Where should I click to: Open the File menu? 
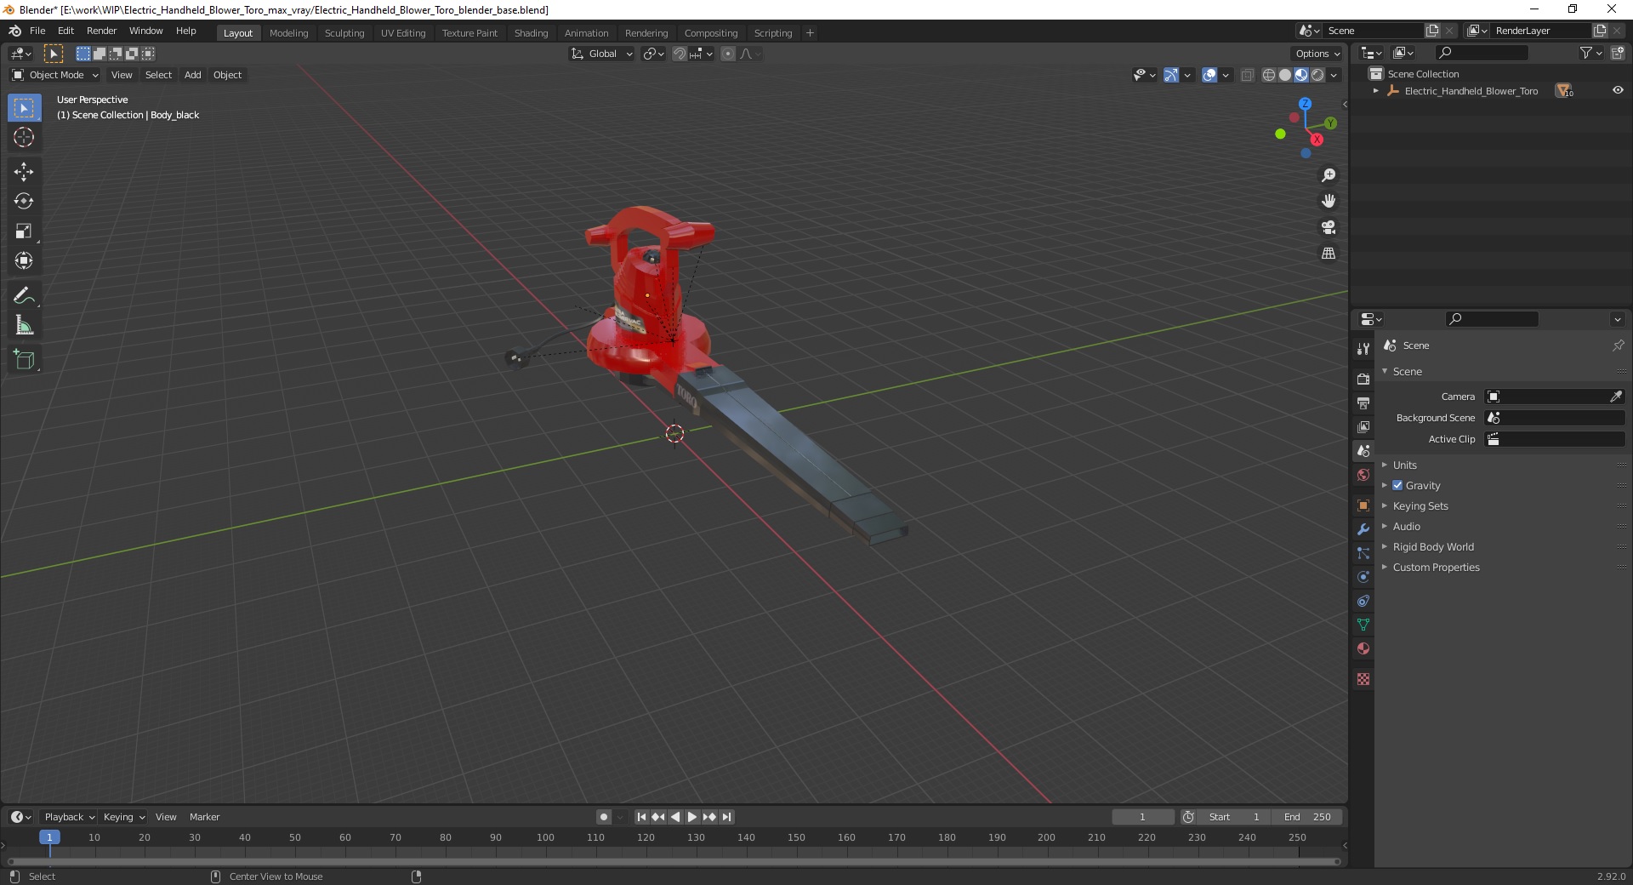click(x=37, y=31)
